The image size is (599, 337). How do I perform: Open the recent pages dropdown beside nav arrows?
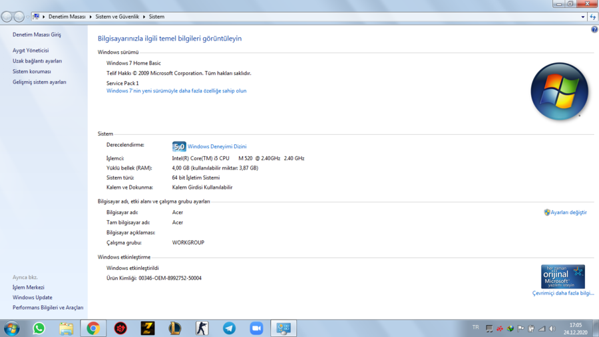pos(27,17)
